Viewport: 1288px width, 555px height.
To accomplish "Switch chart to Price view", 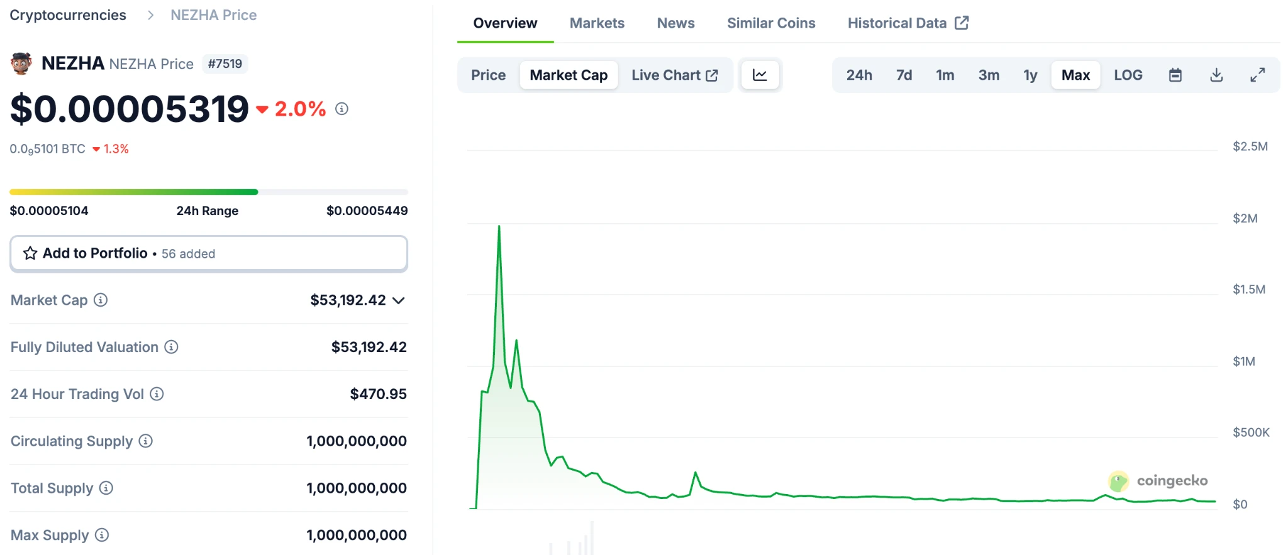I will point(488,75).
